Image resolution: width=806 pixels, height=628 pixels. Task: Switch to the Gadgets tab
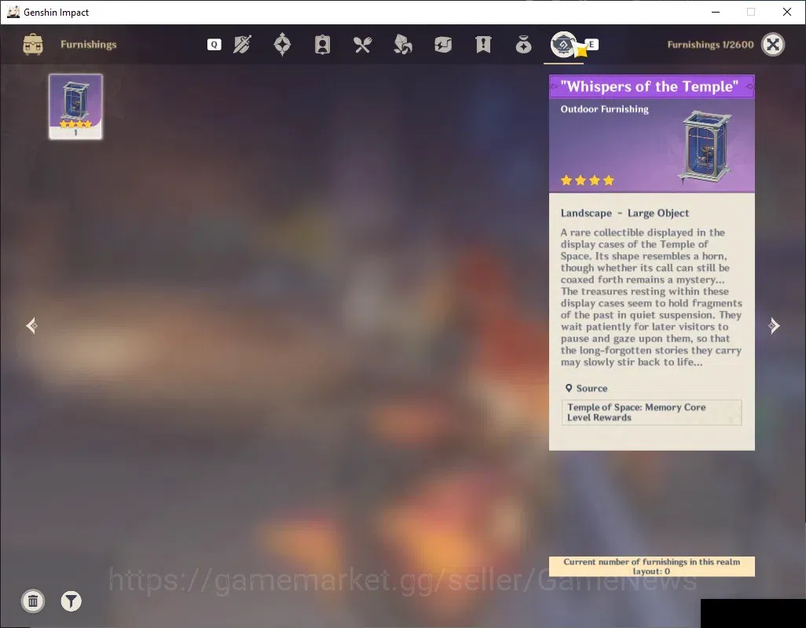pyautogui.click(x=442, y=45)
